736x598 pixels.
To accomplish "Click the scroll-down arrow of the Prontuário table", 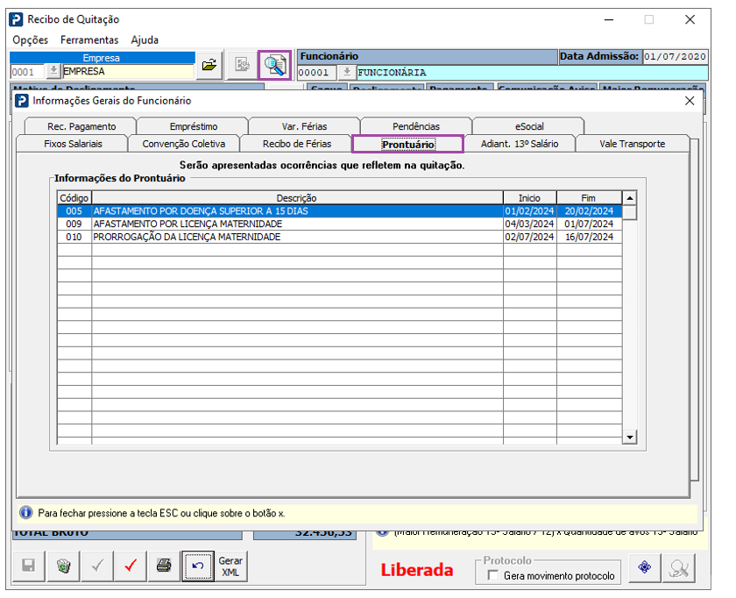I will pyautogui.click(x=629, y=438).
